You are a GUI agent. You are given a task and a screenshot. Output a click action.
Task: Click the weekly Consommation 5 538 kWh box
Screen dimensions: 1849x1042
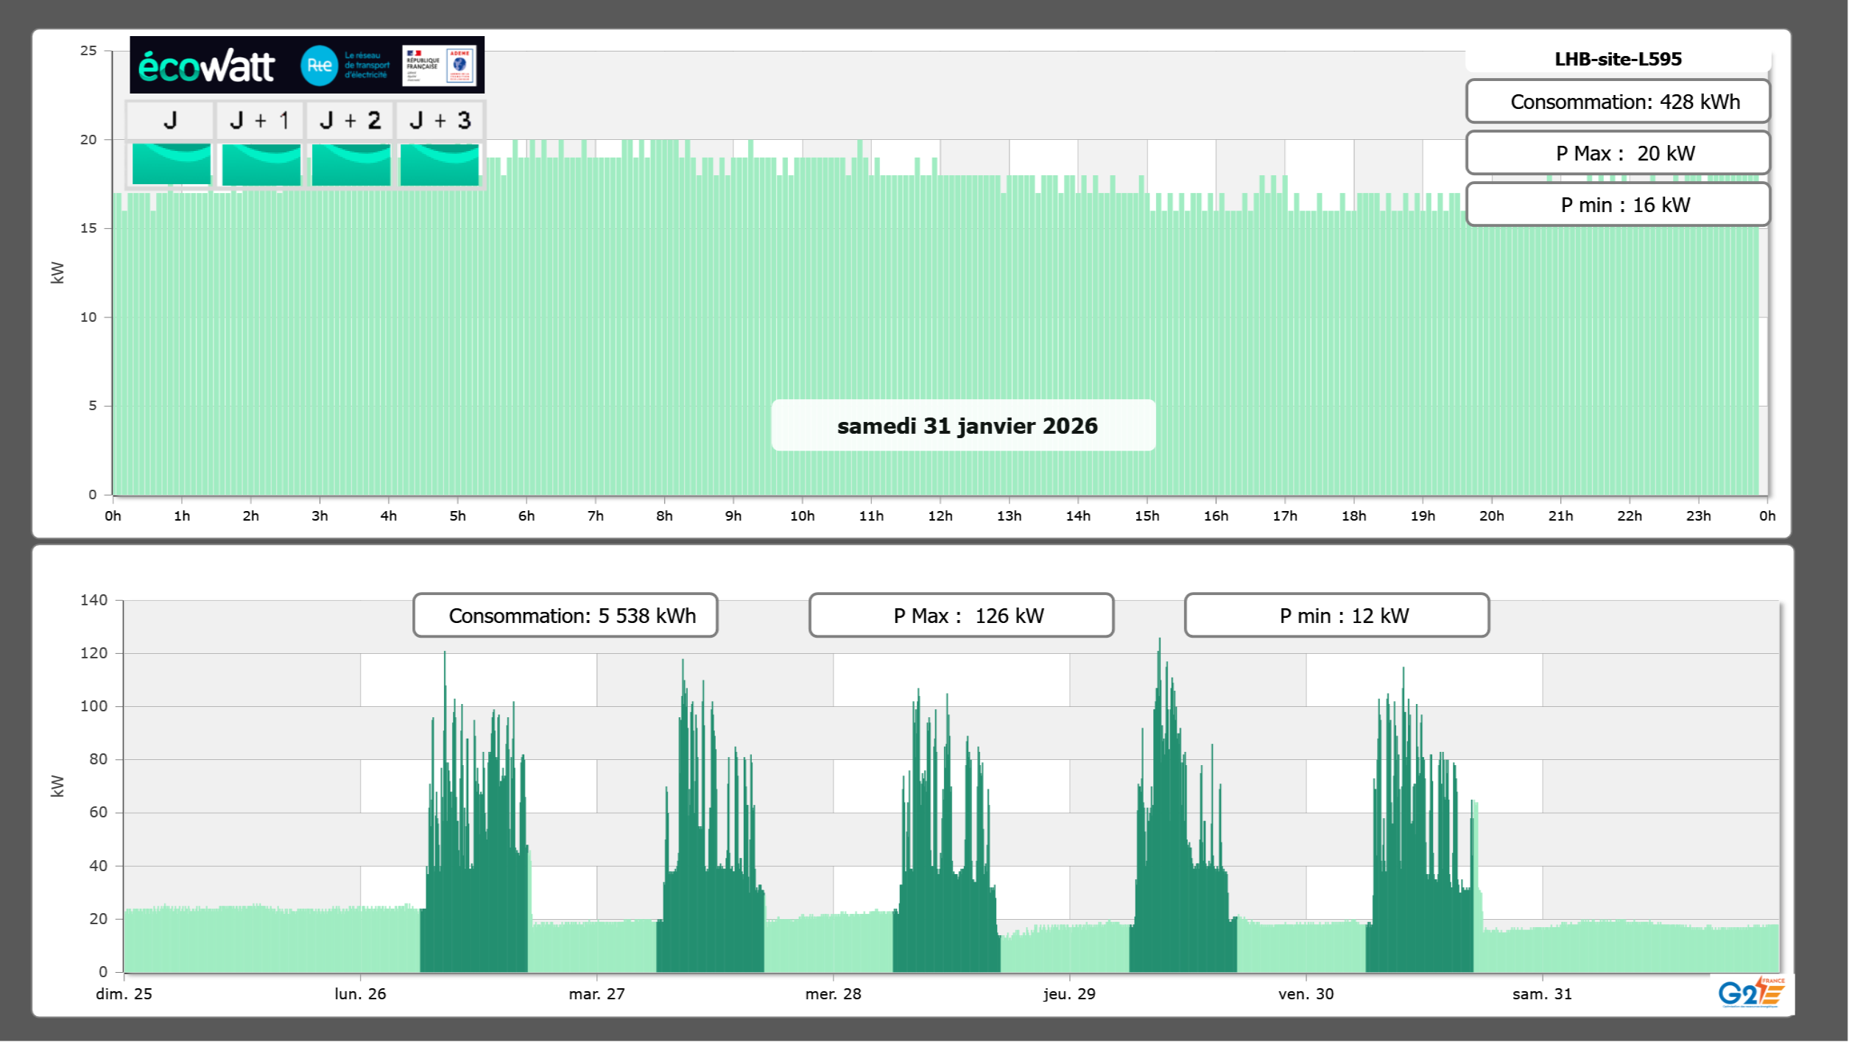(565, 616)
